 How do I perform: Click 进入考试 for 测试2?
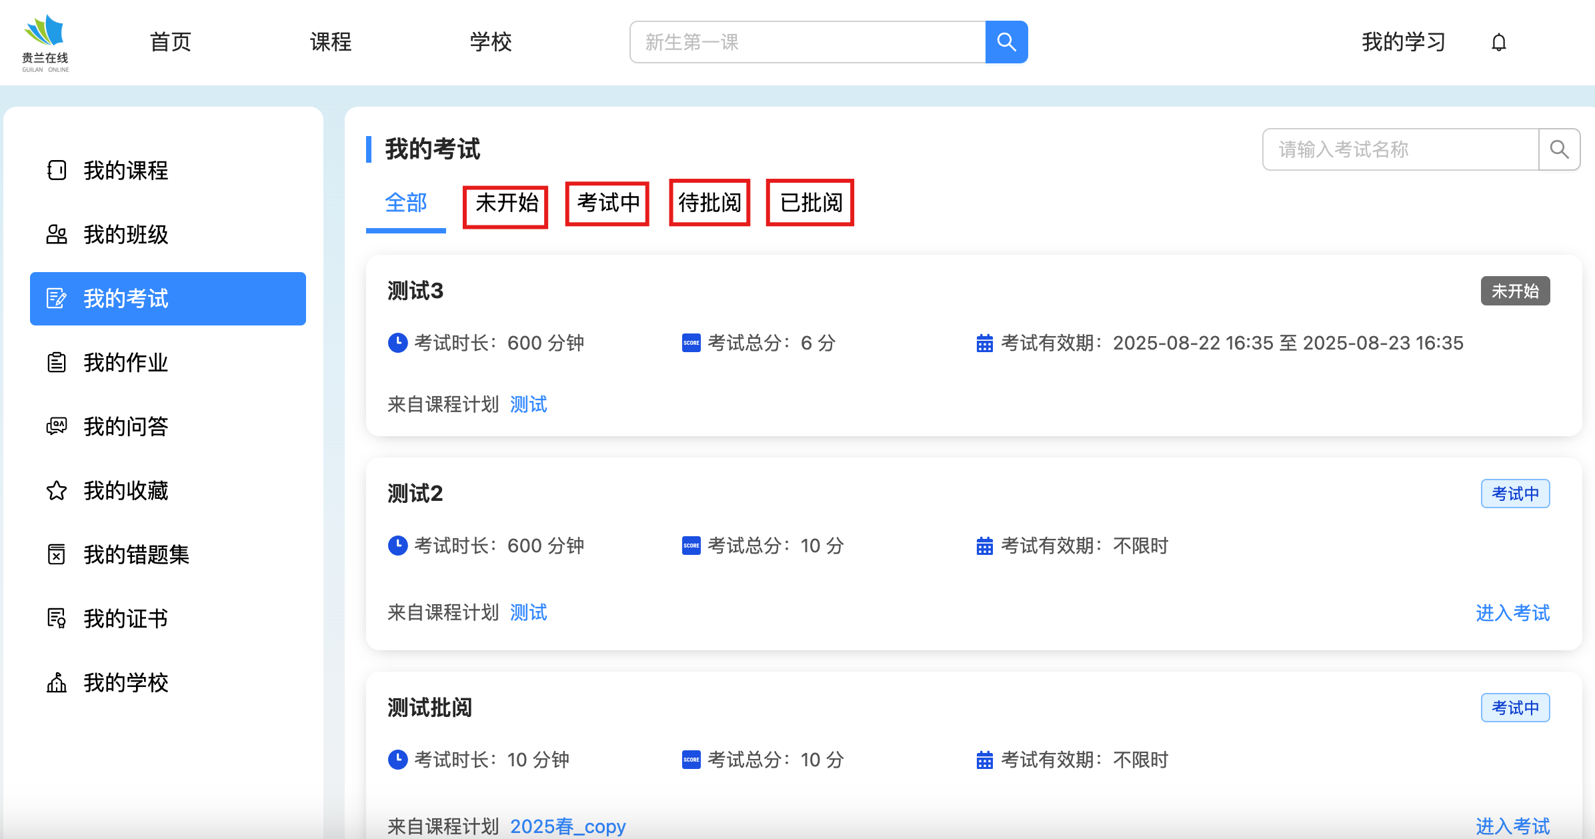point(1512,613)
